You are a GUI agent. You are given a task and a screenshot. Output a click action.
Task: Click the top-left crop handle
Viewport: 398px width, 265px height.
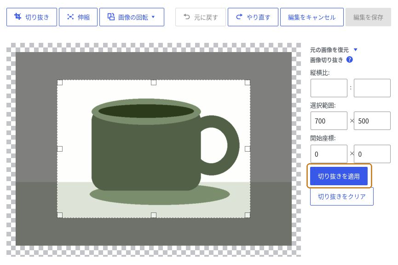tap(60, 82)
